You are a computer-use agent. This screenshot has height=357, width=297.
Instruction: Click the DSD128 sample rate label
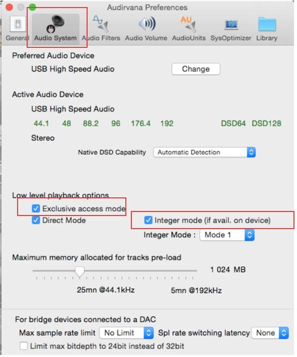[266, 123]
